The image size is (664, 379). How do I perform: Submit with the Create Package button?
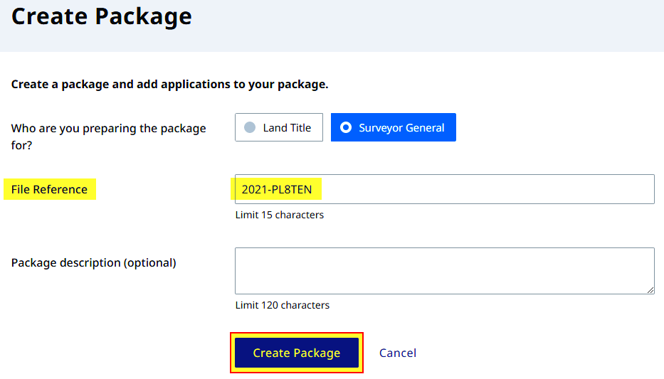pyautogui.click(x=297, y=353)
